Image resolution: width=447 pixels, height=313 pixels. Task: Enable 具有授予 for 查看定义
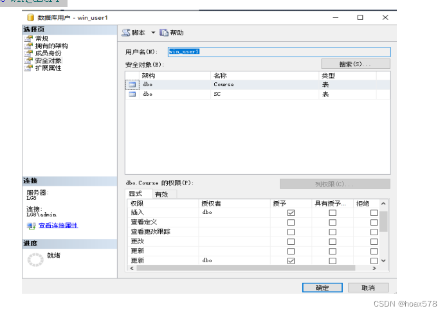(333, 222)
